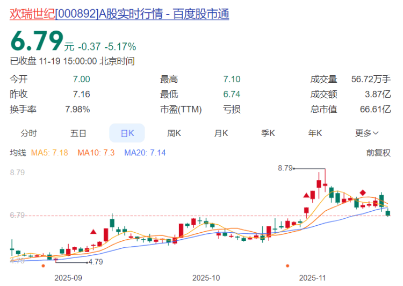Viewport: 403px width, 286px height.
Task: Switch to the 分时 intraday tab
Action: click(29, 133)
